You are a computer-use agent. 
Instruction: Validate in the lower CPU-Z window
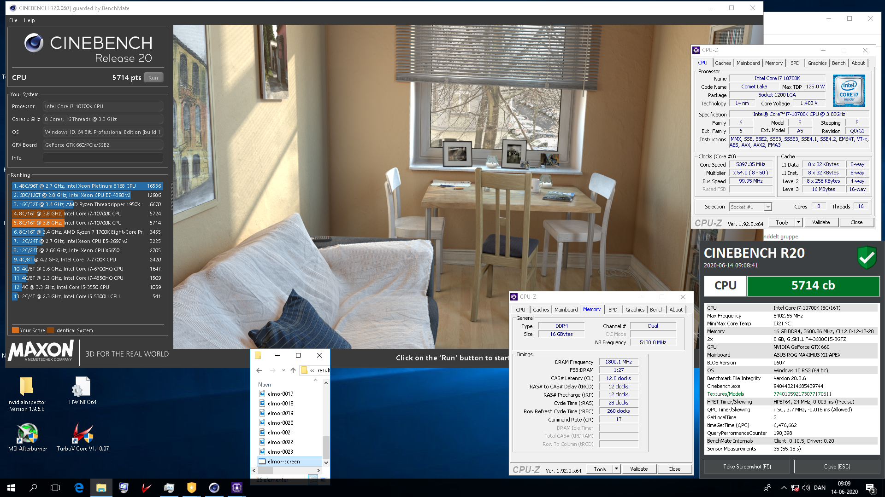pyautogui.click(x=639, y=469)
